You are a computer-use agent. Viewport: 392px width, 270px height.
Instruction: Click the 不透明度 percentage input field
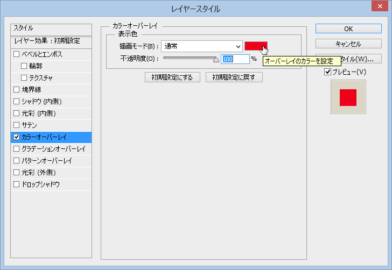(235, 59)
